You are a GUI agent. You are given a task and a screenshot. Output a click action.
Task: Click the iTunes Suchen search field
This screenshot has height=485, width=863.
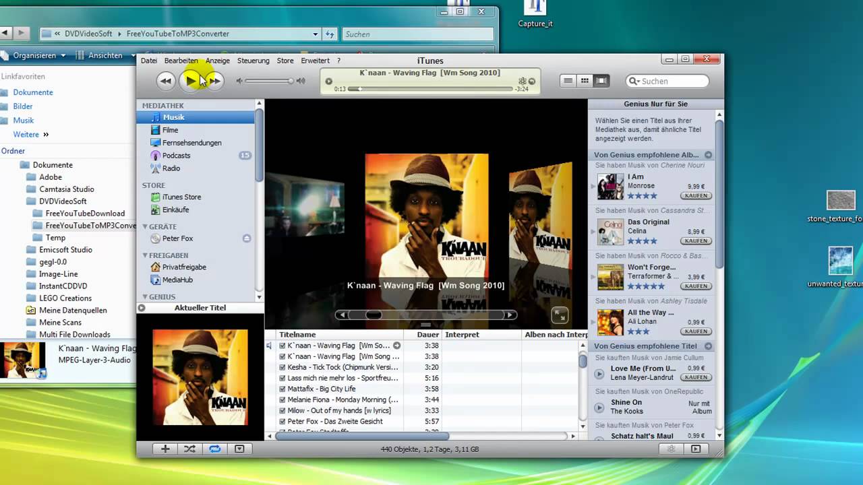pyautogui.click(x=667, y=81)
